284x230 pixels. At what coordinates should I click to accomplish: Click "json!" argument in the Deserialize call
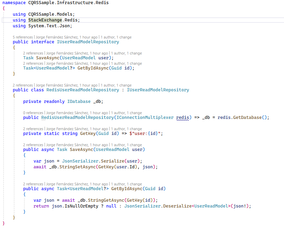(239, 206)
